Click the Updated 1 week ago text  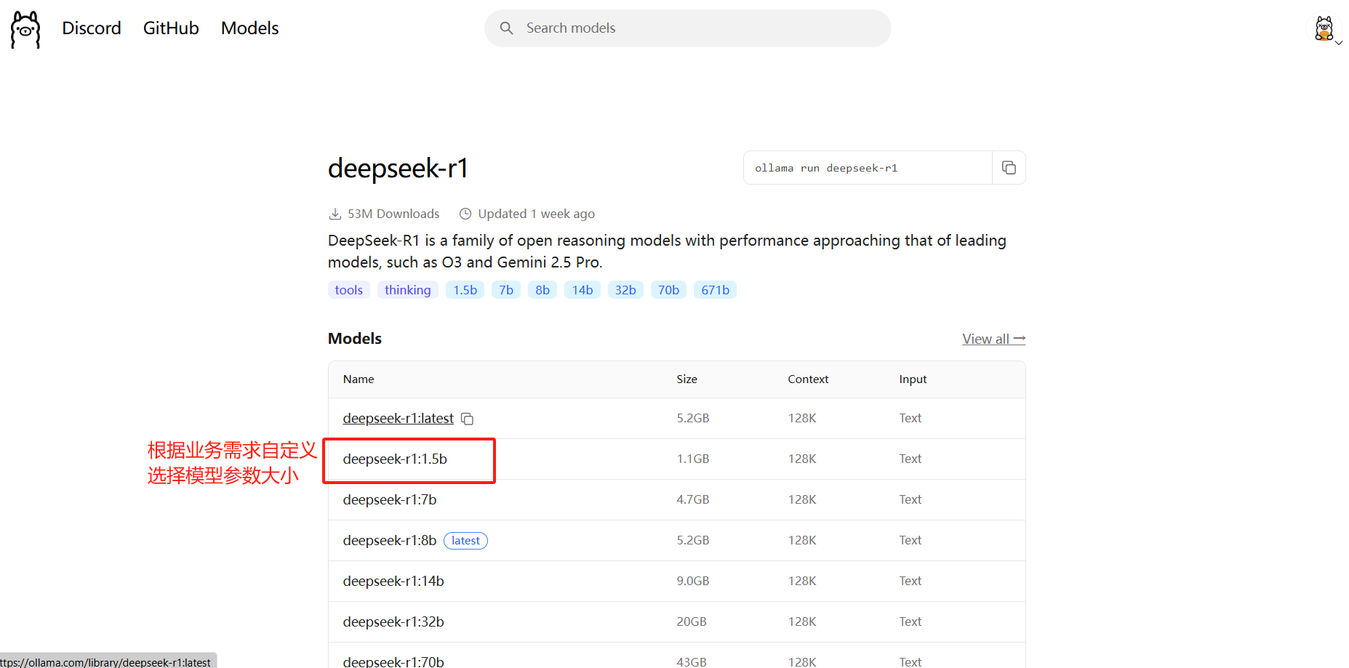[536, 214]
